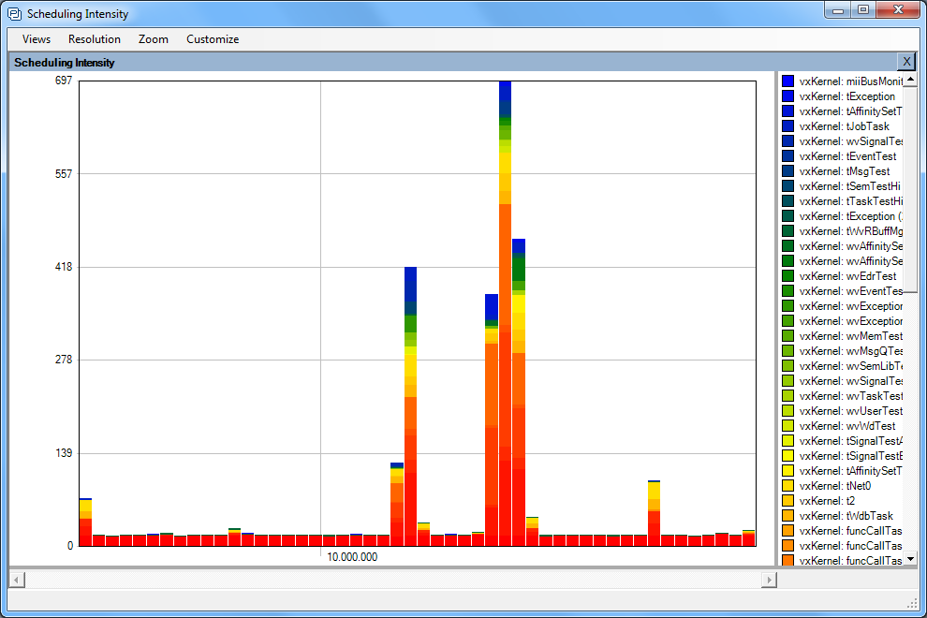Click the horizontal scrollbar right arrow

click(x=769, y=580)
